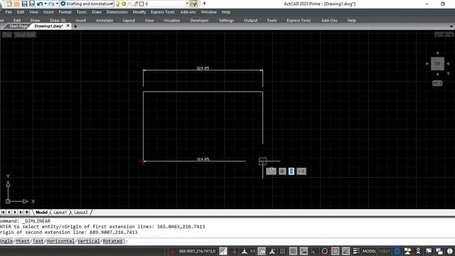Switch to the Output ribbon tab
The height and width of the screenshot is (256, 455).
[x=251, y=21]
